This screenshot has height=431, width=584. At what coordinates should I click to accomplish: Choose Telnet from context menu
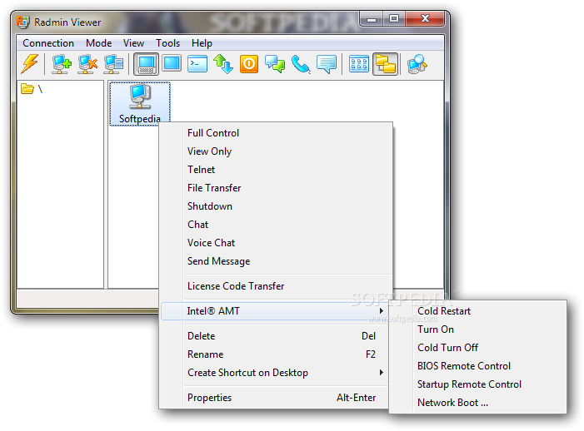tap(276, 170)
